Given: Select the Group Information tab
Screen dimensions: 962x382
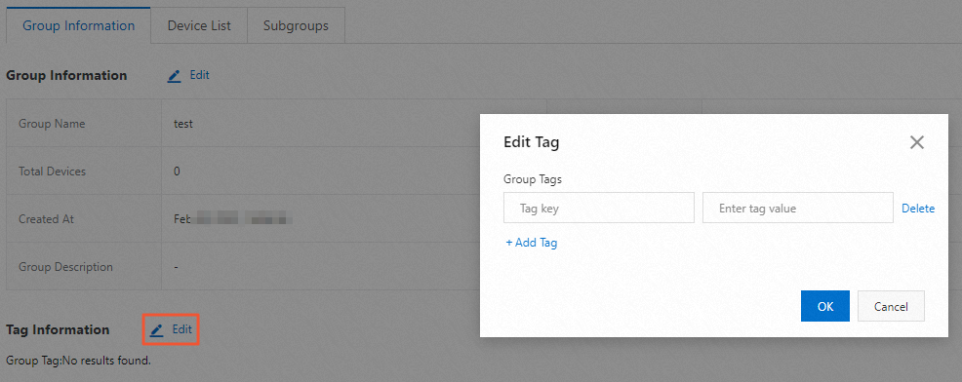Looking at the screenshot, I should tap(78, 25).
